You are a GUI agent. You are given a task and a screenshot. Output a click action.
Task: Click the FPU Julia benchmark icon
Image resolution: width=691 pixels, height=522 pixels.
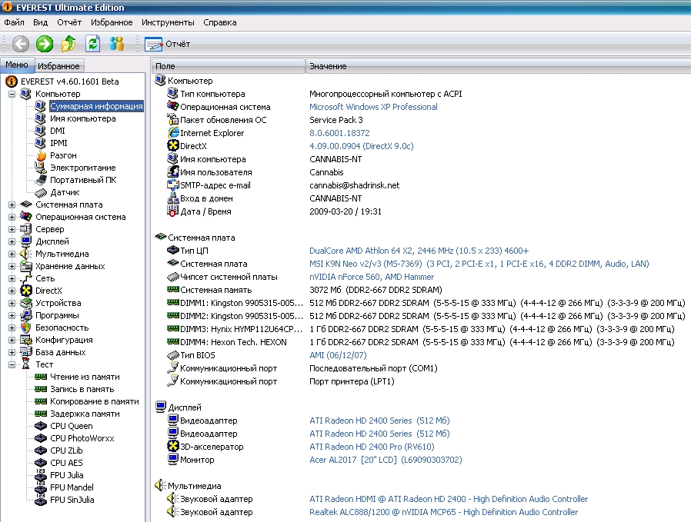(x=41, y=475)
